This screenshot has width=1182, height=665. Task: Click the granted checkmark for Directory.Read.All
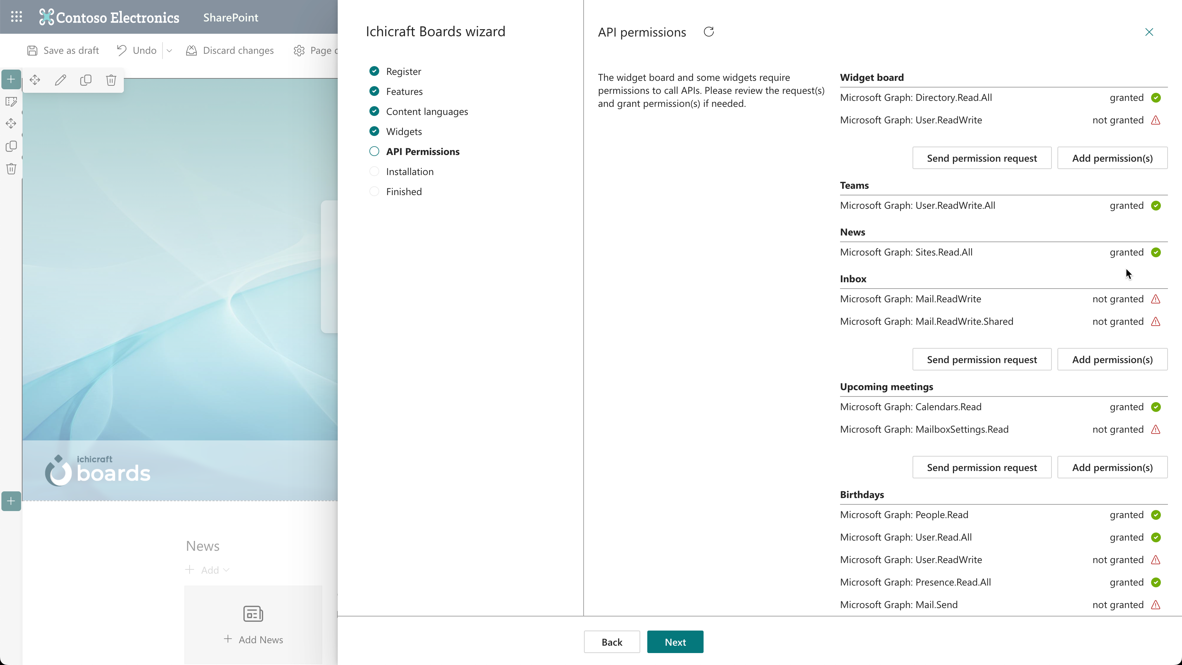click(x=1156, y=98)
